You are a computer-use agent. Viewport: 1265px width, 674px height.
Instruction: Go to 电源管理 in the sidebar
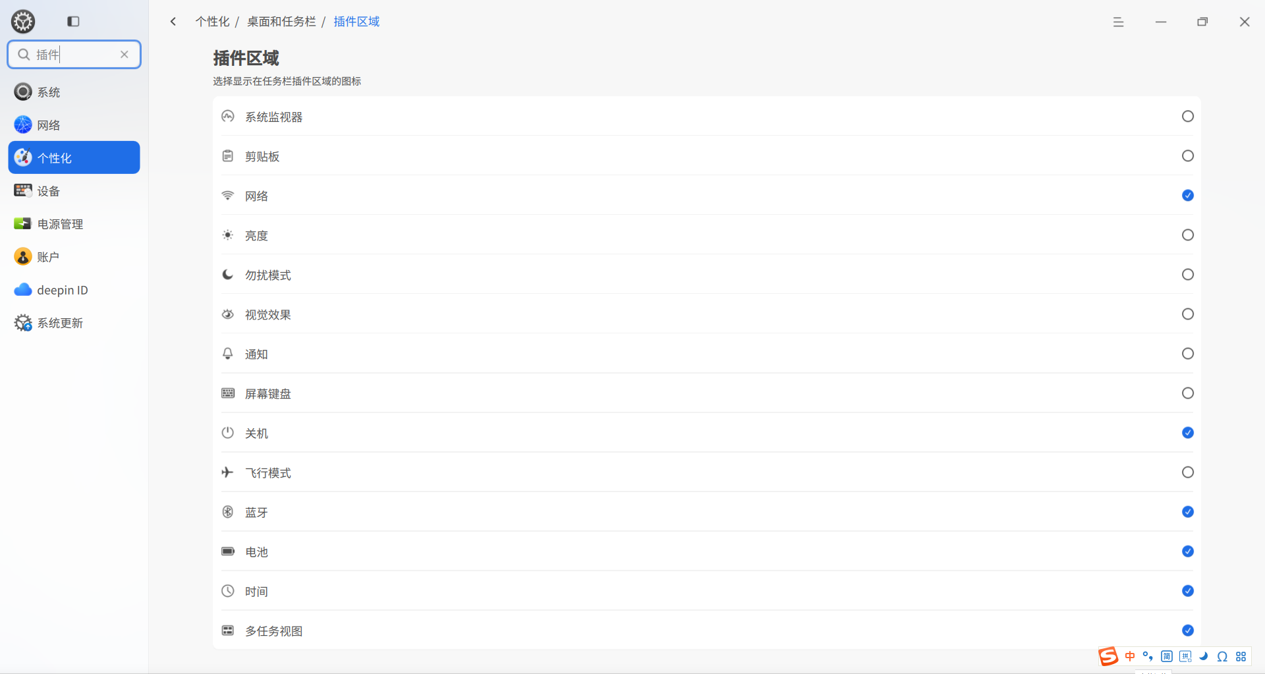click(x=74, y=223)
